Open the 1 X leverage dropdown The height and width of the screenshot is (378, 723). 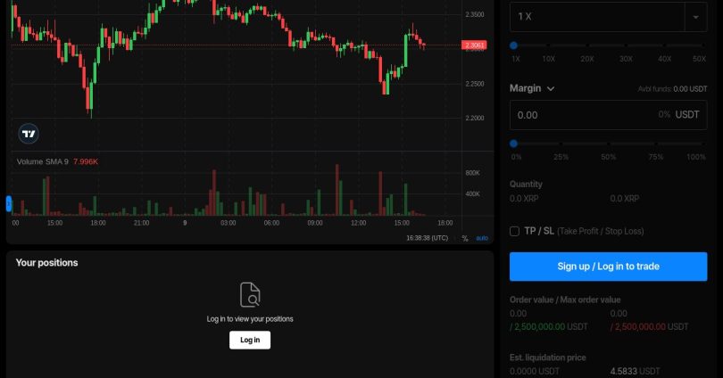pos(596,17)
